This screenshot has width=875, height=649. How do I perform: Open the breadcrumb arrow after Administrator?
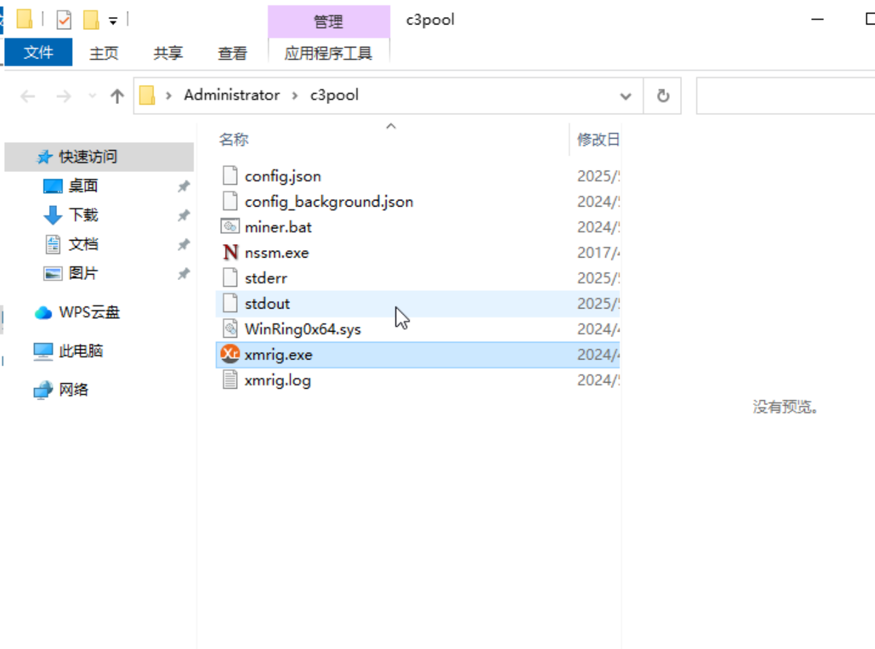(296, 95)
